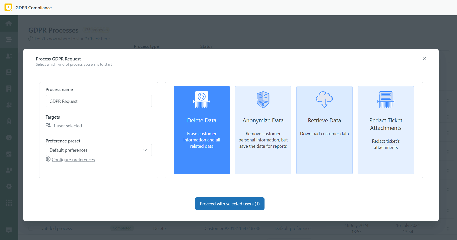The image size is (457, 240).
Task: Click the Process type column header
Action: tap(146, 46)
